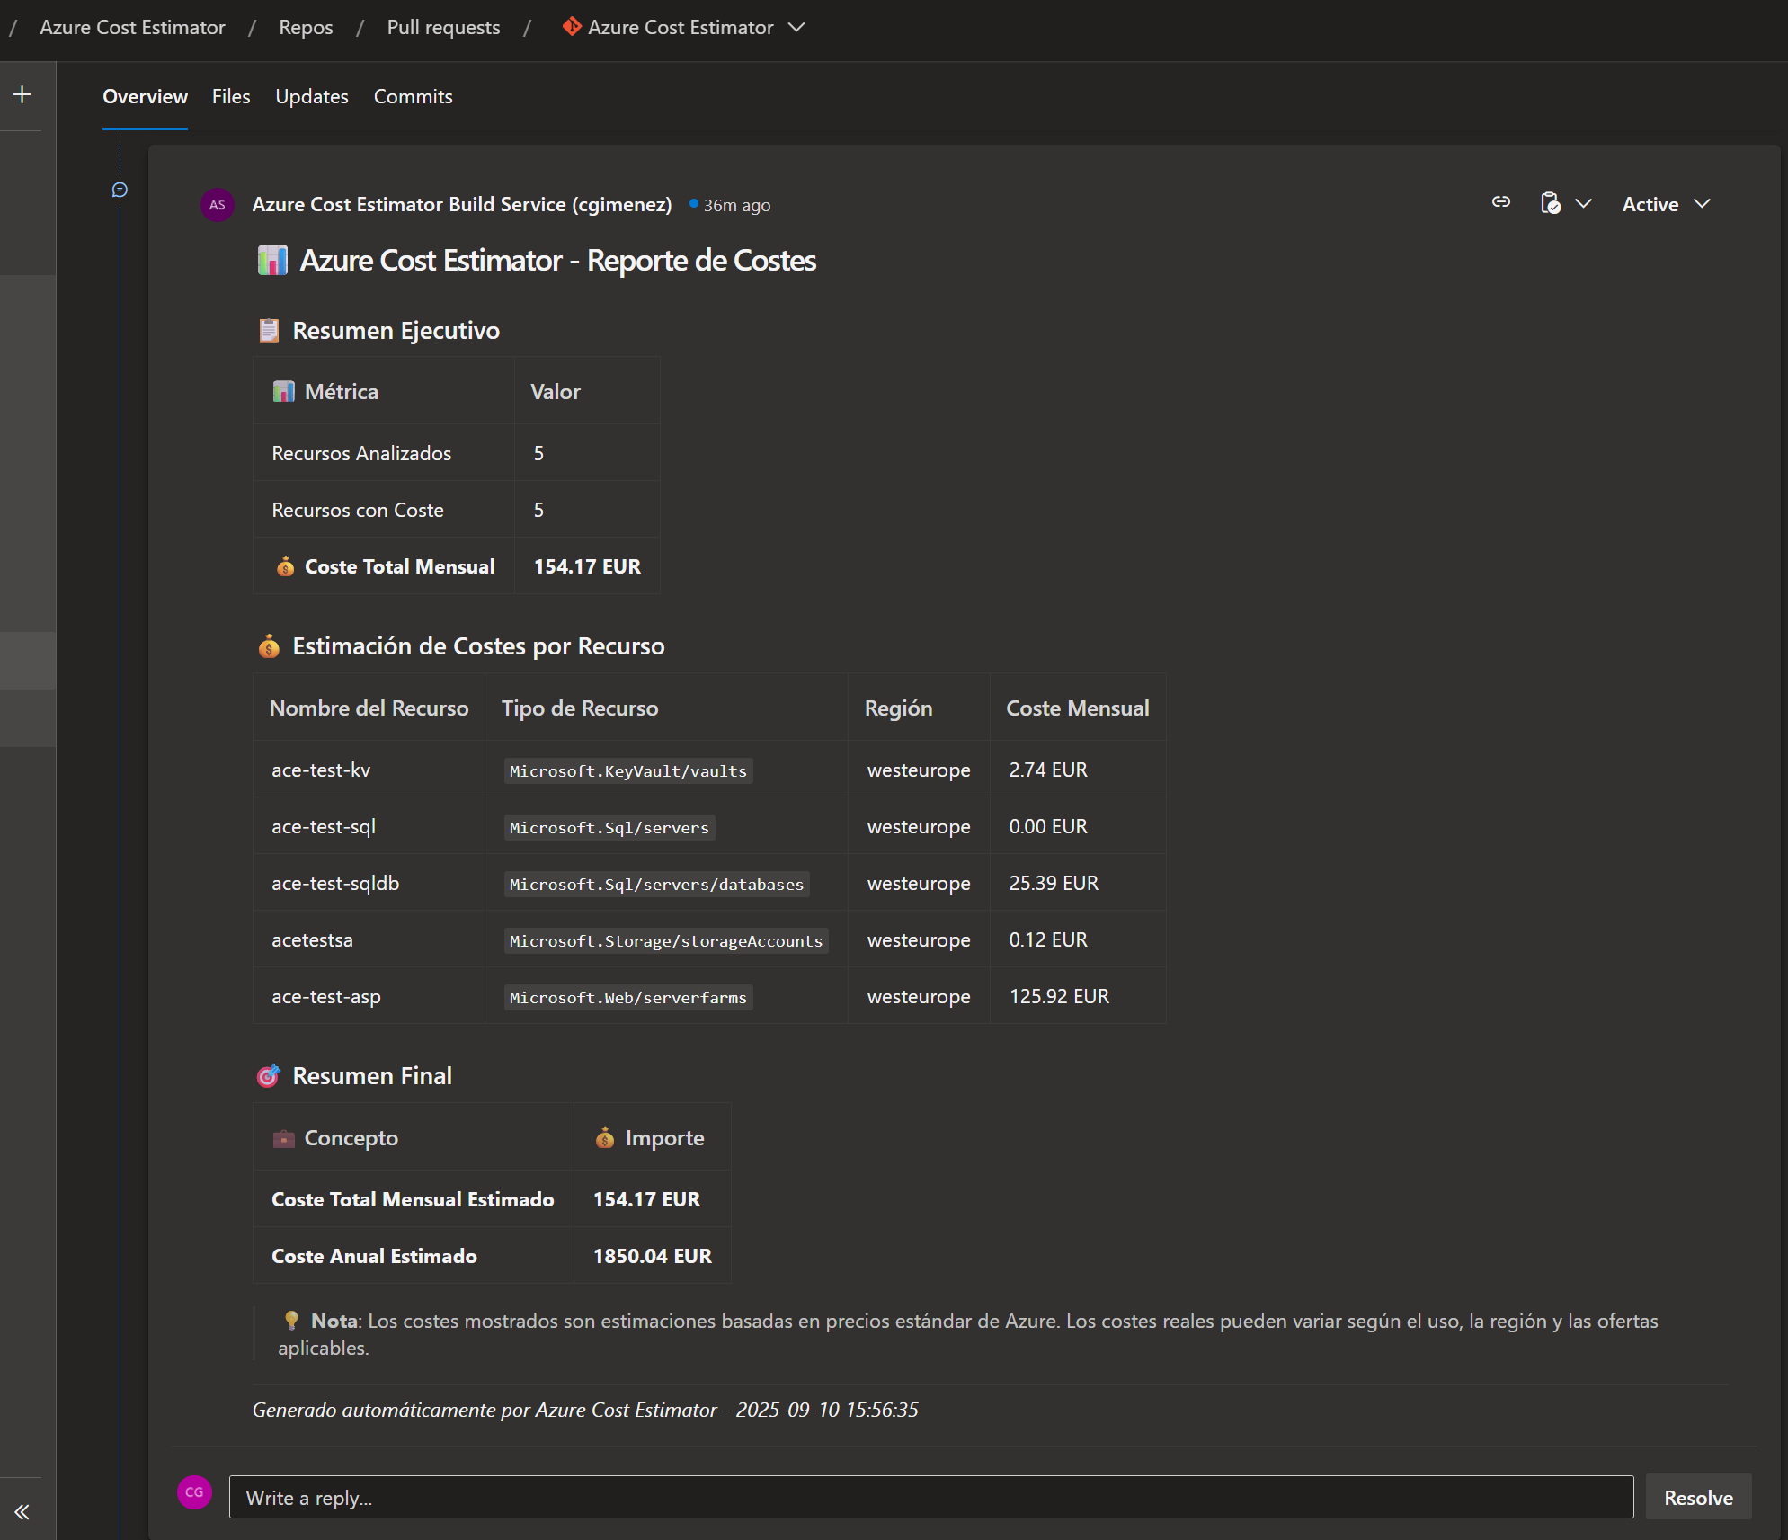The height and width of the screenshot is (1540, 1788).
Task: Navigate to Repos breadcrumb
Action: (306, 27)
